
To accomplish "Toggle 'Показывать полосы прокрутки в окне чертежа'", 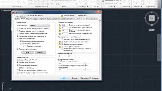I will [x=17, y=29].
